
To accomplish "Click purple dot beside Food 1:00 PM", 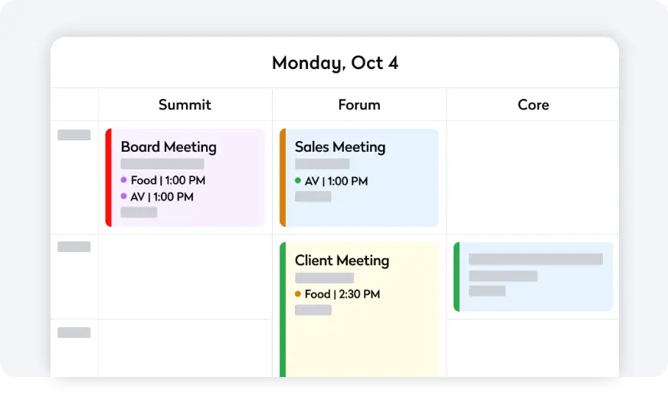I will point(123,180).
